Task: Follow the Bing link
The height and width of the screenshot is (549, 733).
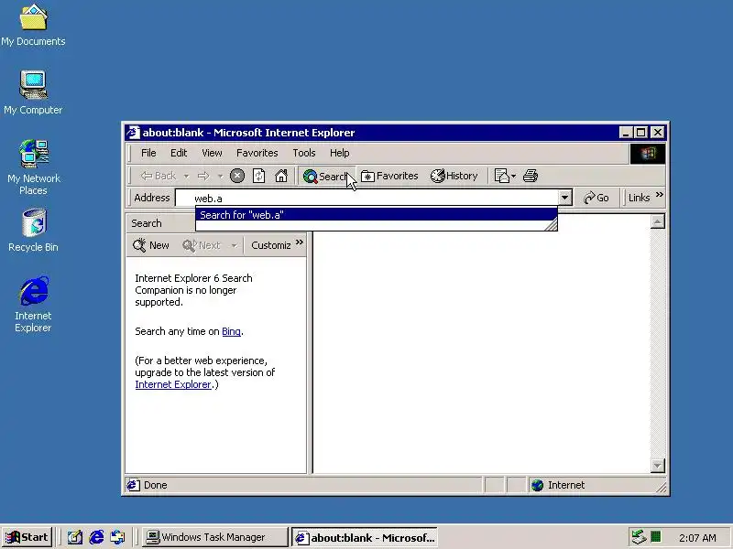Action: pyautogui.click(x=231, y=331)
